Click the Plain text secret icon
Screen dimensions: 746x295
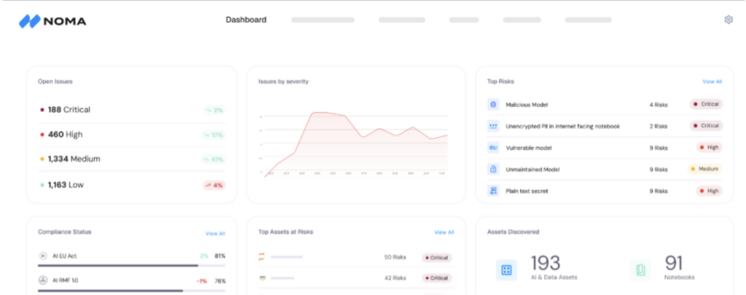[493, 191]
